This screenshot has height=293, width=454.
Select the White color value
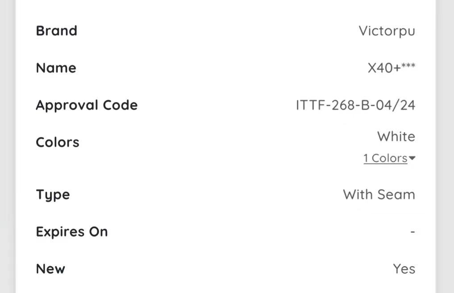(x=396, y=136)
